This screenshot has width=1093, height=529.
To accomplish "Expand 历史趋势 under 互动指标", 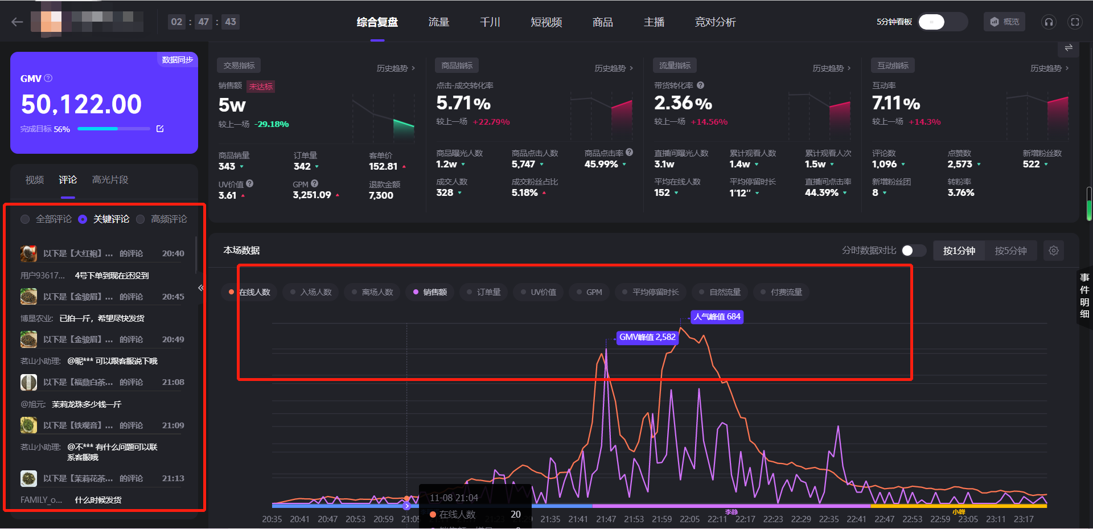I will coord(1050,68).
